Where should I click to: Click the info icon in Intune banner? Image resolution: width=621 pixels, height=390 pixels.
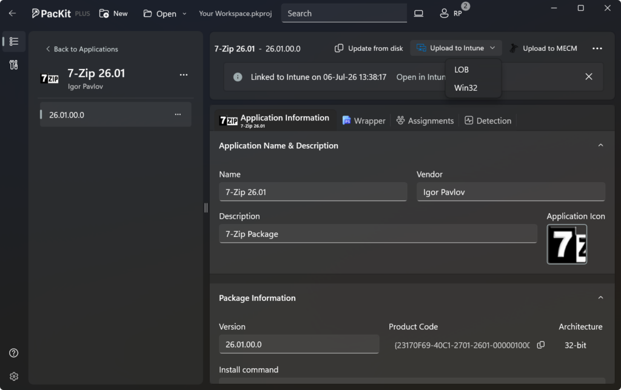coord(238,77)
